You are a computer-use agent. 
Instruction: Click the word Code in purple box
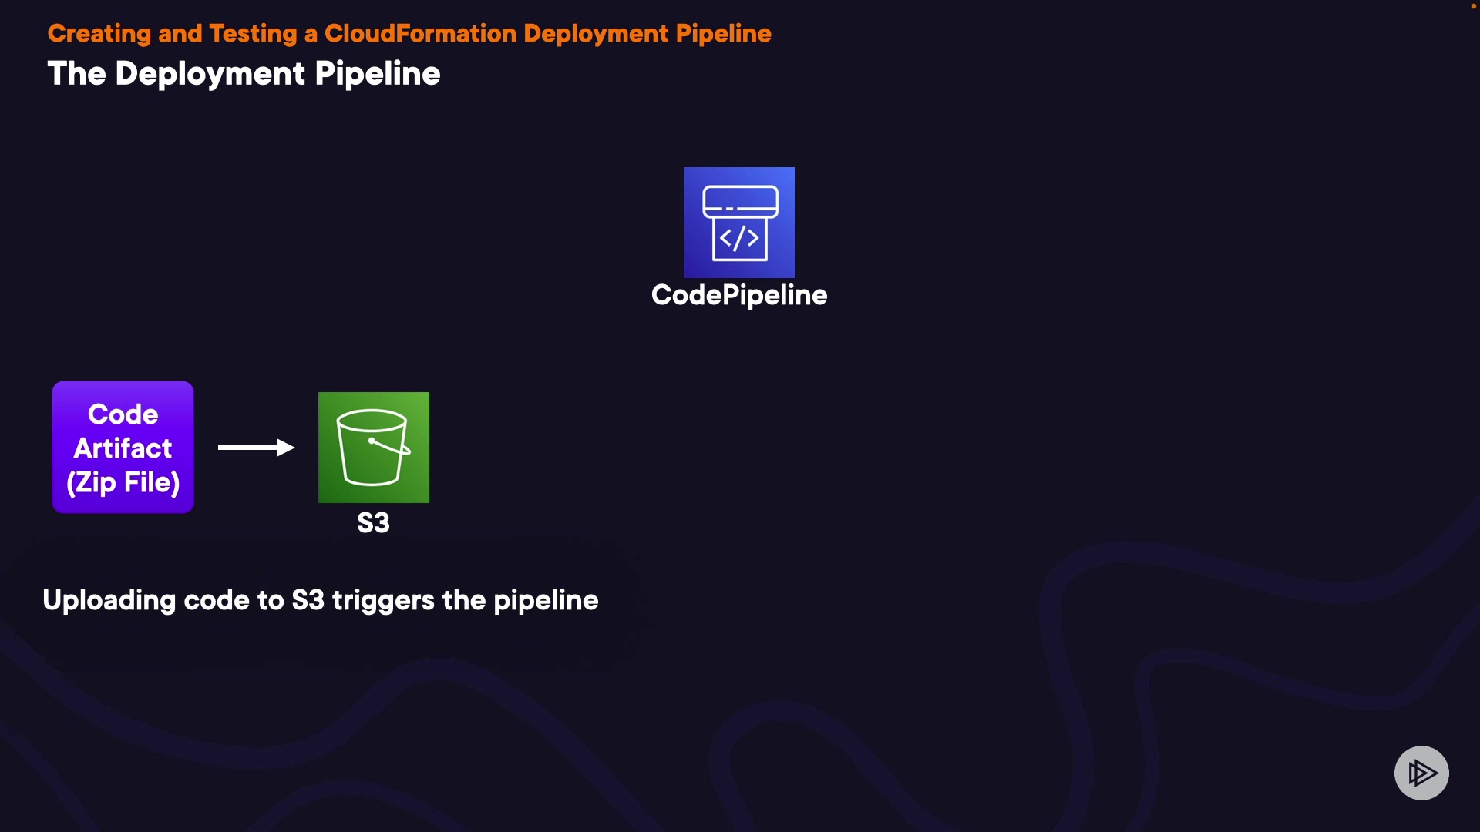123,414
